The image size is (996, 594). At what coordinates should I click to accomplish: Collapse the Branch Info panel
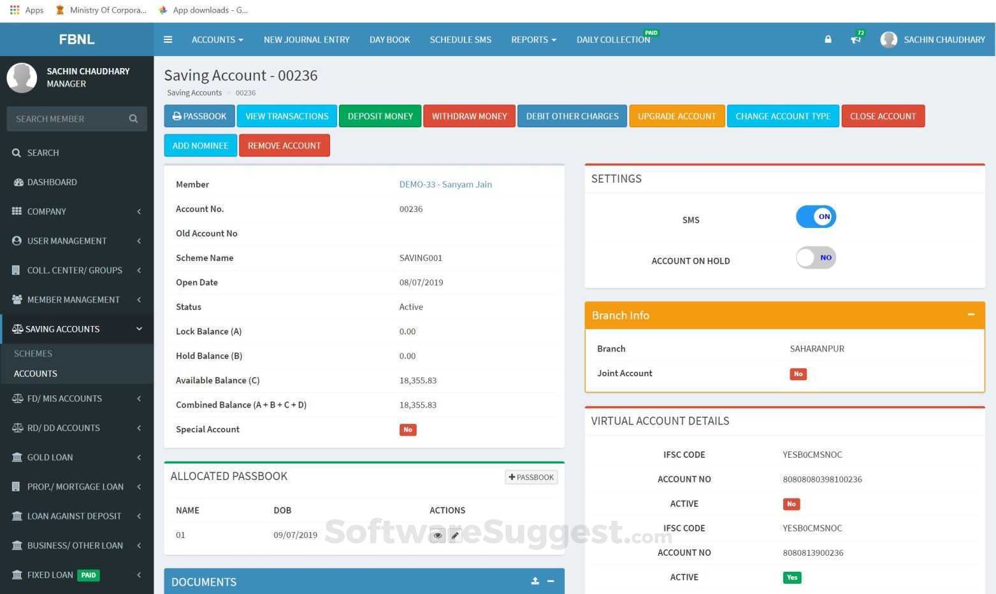click(971, 315)
